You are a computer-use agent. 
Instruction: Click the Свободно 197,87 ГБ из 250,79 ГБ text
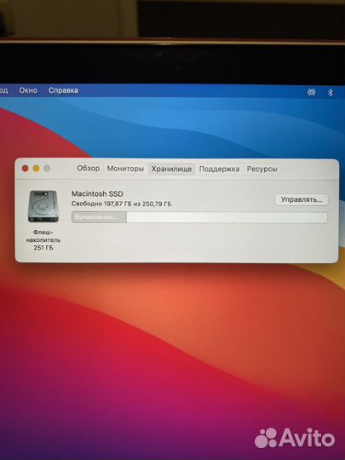click(122, 204)
